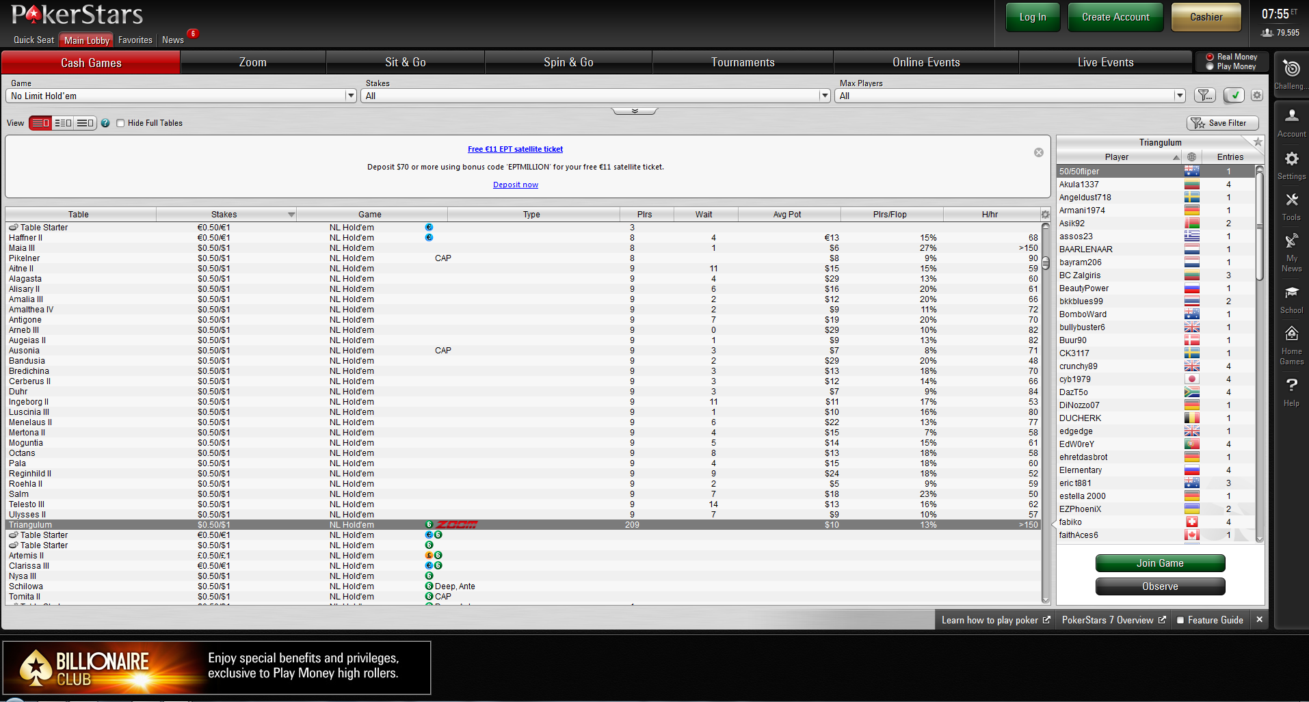1309x702 pixels.
Task: Open the funnel filter options icon
Action: [x=1205, y=96]
